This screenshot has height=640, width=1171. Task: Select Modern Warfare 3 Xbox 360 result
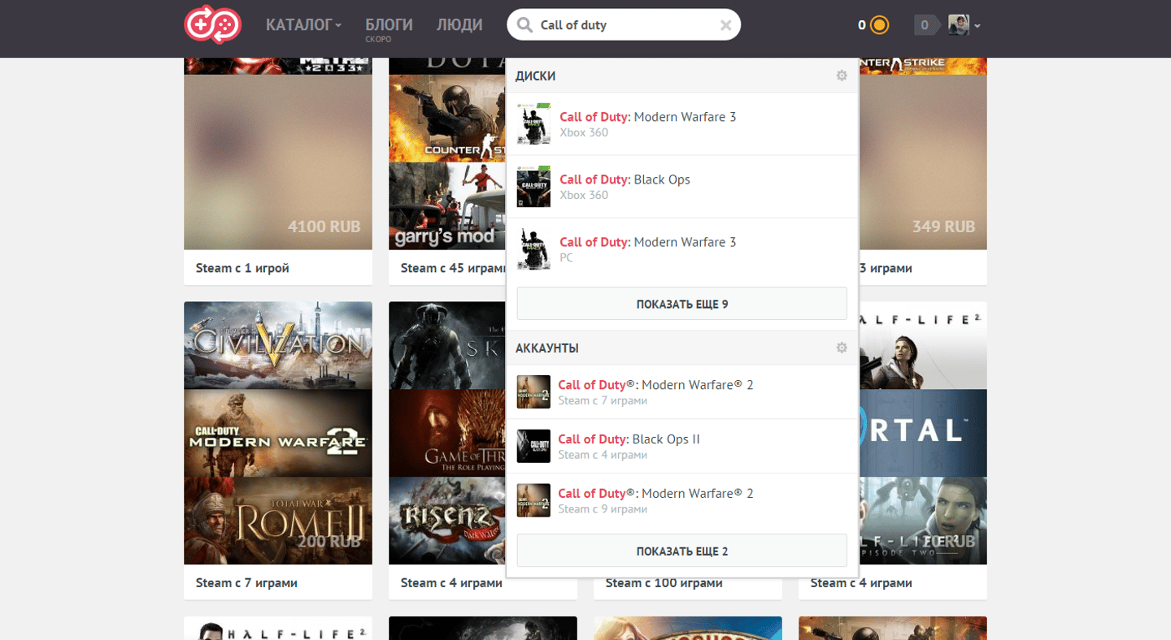[x=682, y=124]
